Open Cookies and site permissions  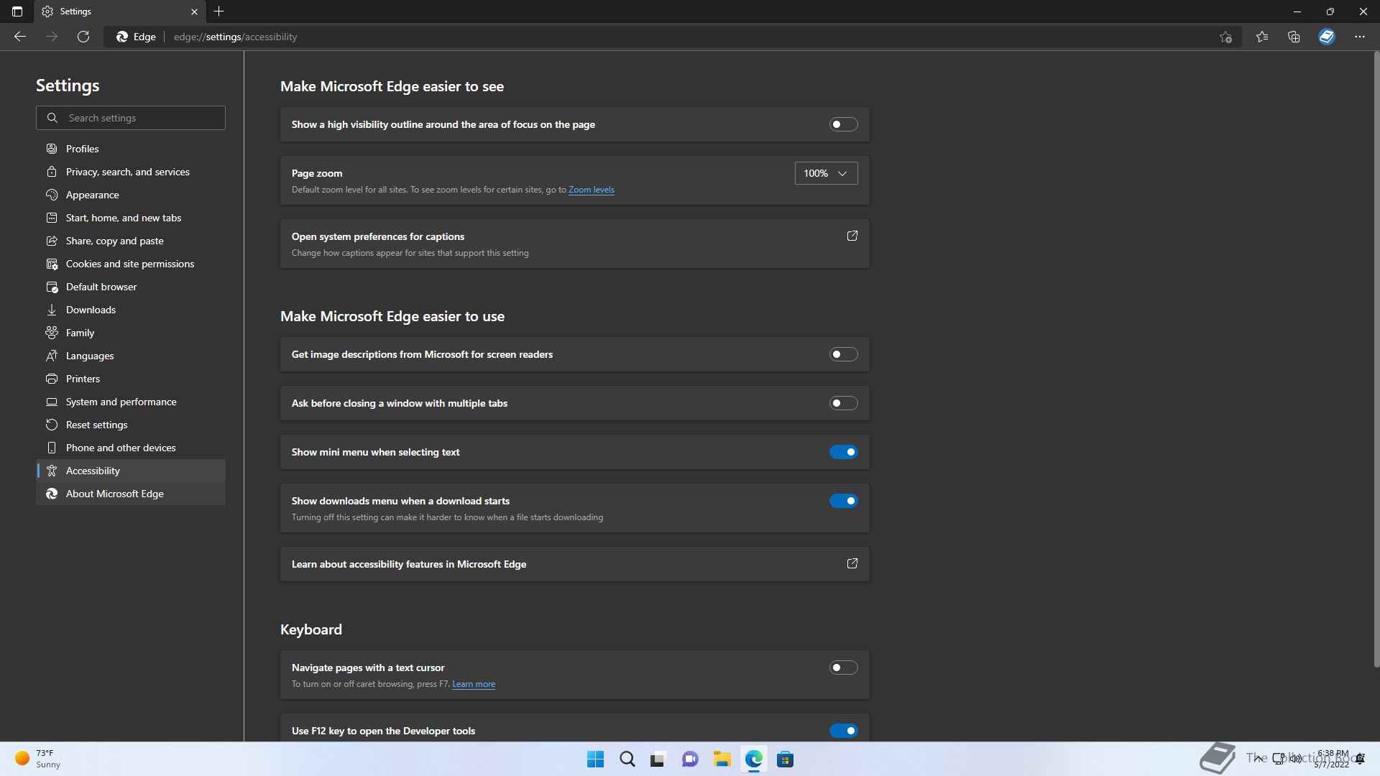point(131,264)
